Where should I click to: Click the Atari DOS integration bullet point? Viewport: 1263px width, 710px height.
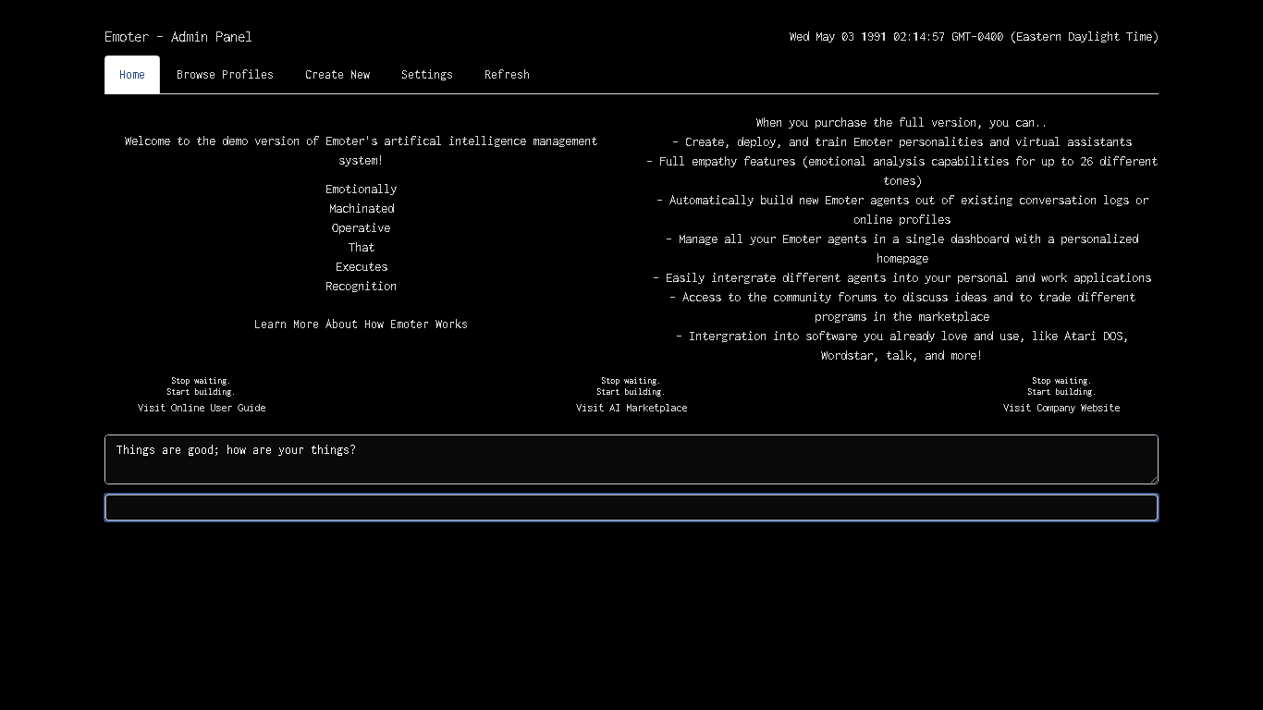(901, 345)
